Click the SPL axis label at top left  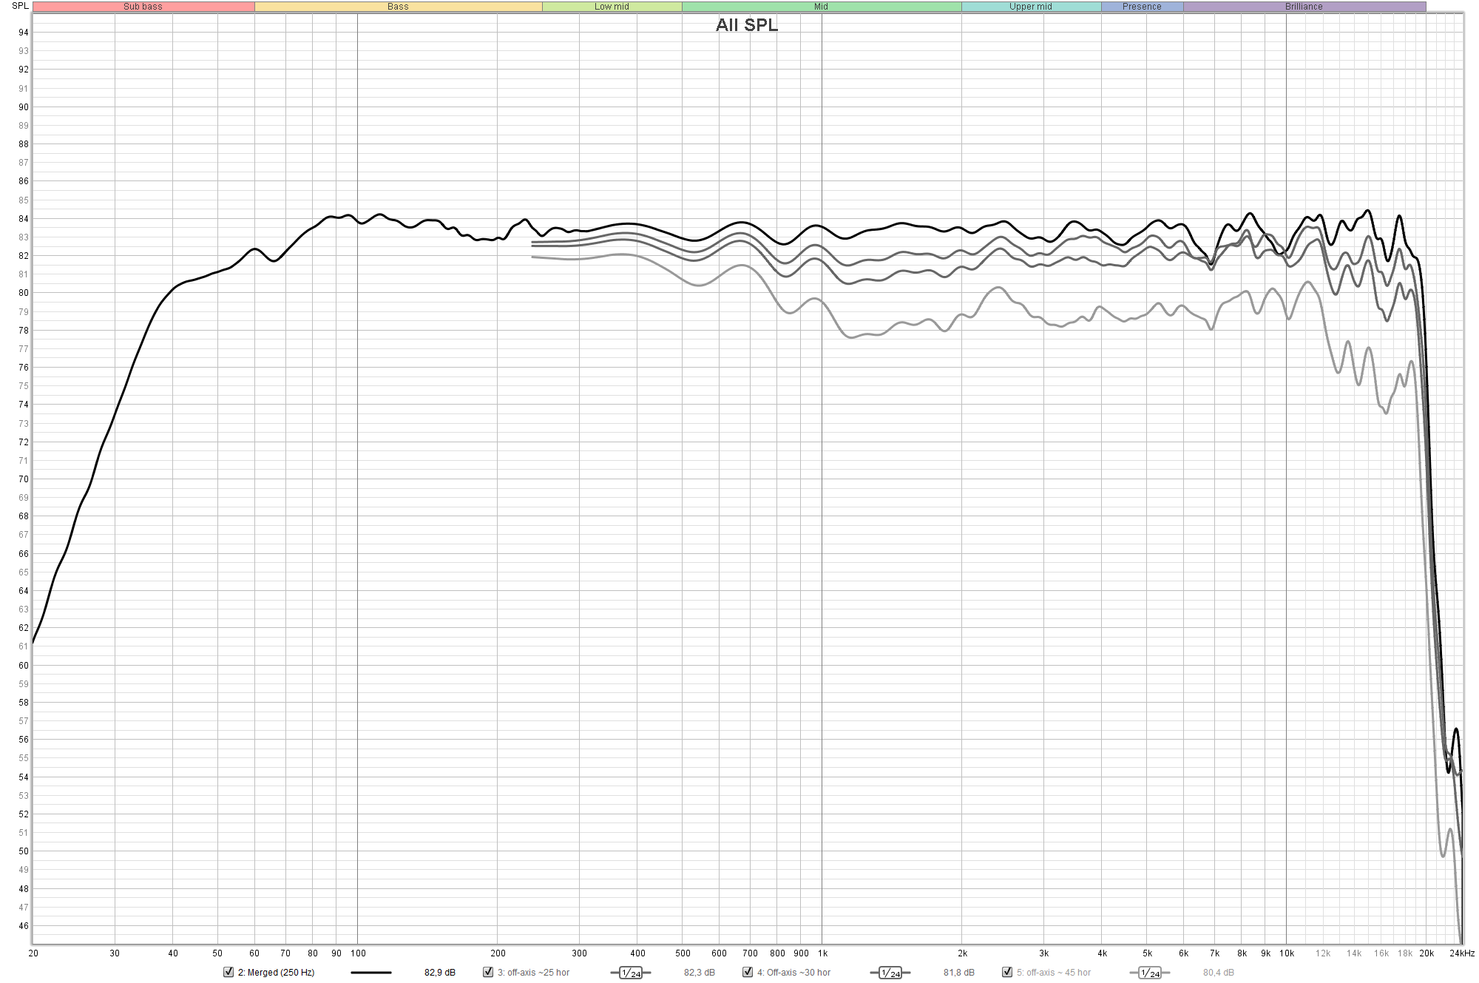tap(20, 6)
